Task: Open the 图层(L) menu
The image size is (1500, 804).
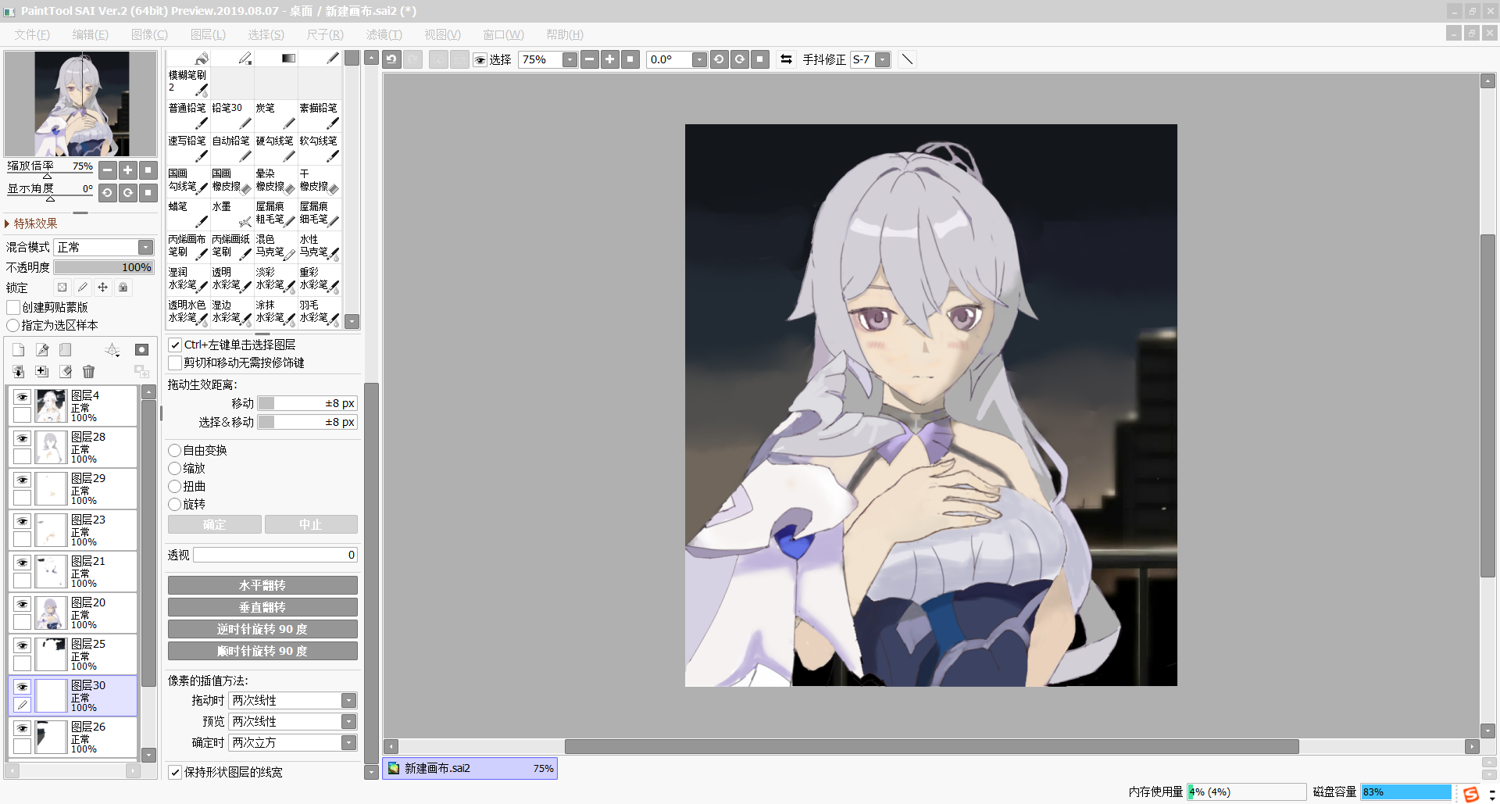Action: pos(208,34)
